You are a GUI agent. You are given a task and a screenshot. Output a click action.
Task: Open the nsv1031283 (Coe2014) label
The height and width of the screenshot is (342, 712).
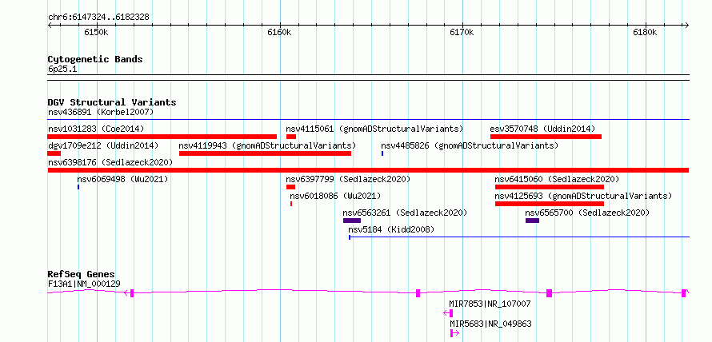pos(96,129)
